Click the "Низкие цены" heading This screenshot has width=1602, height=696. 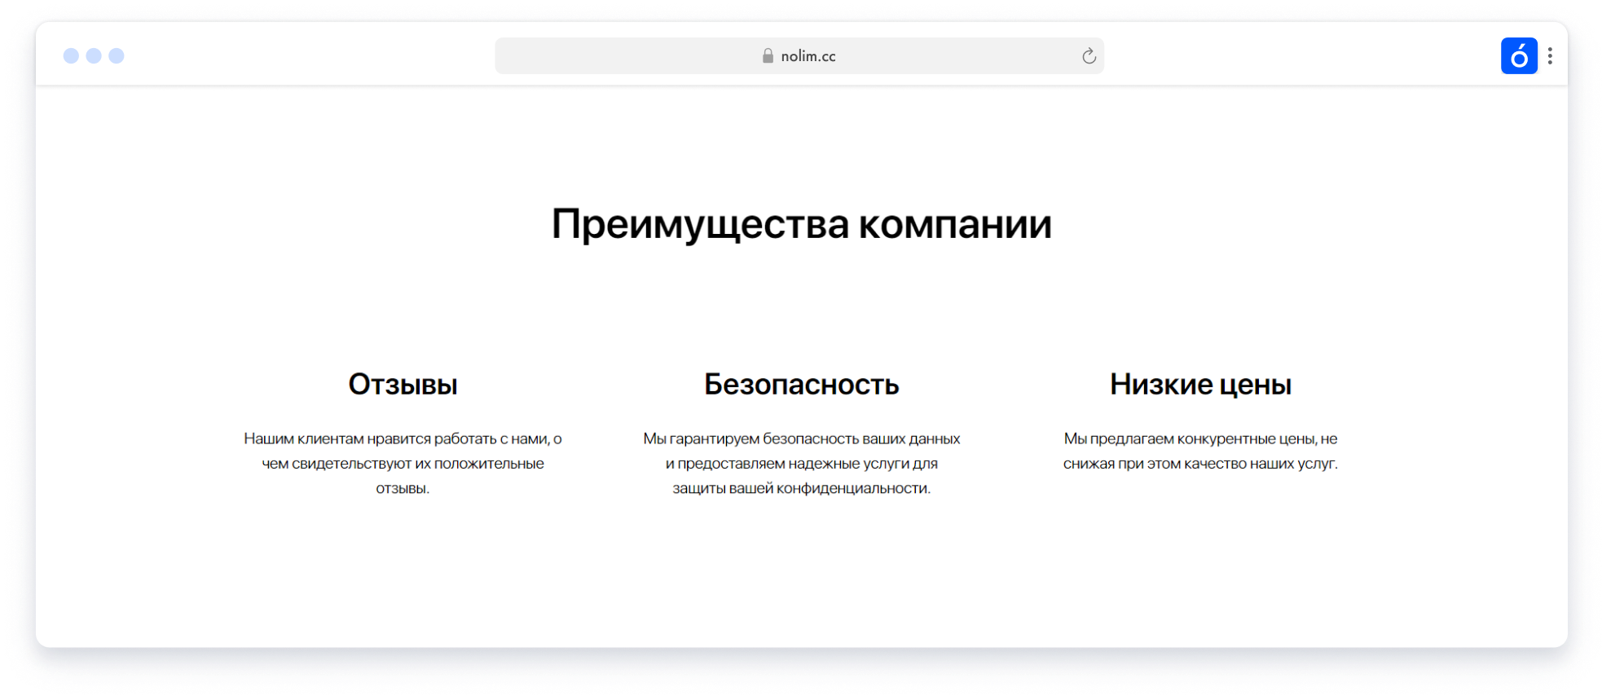tap(1200, 385)
